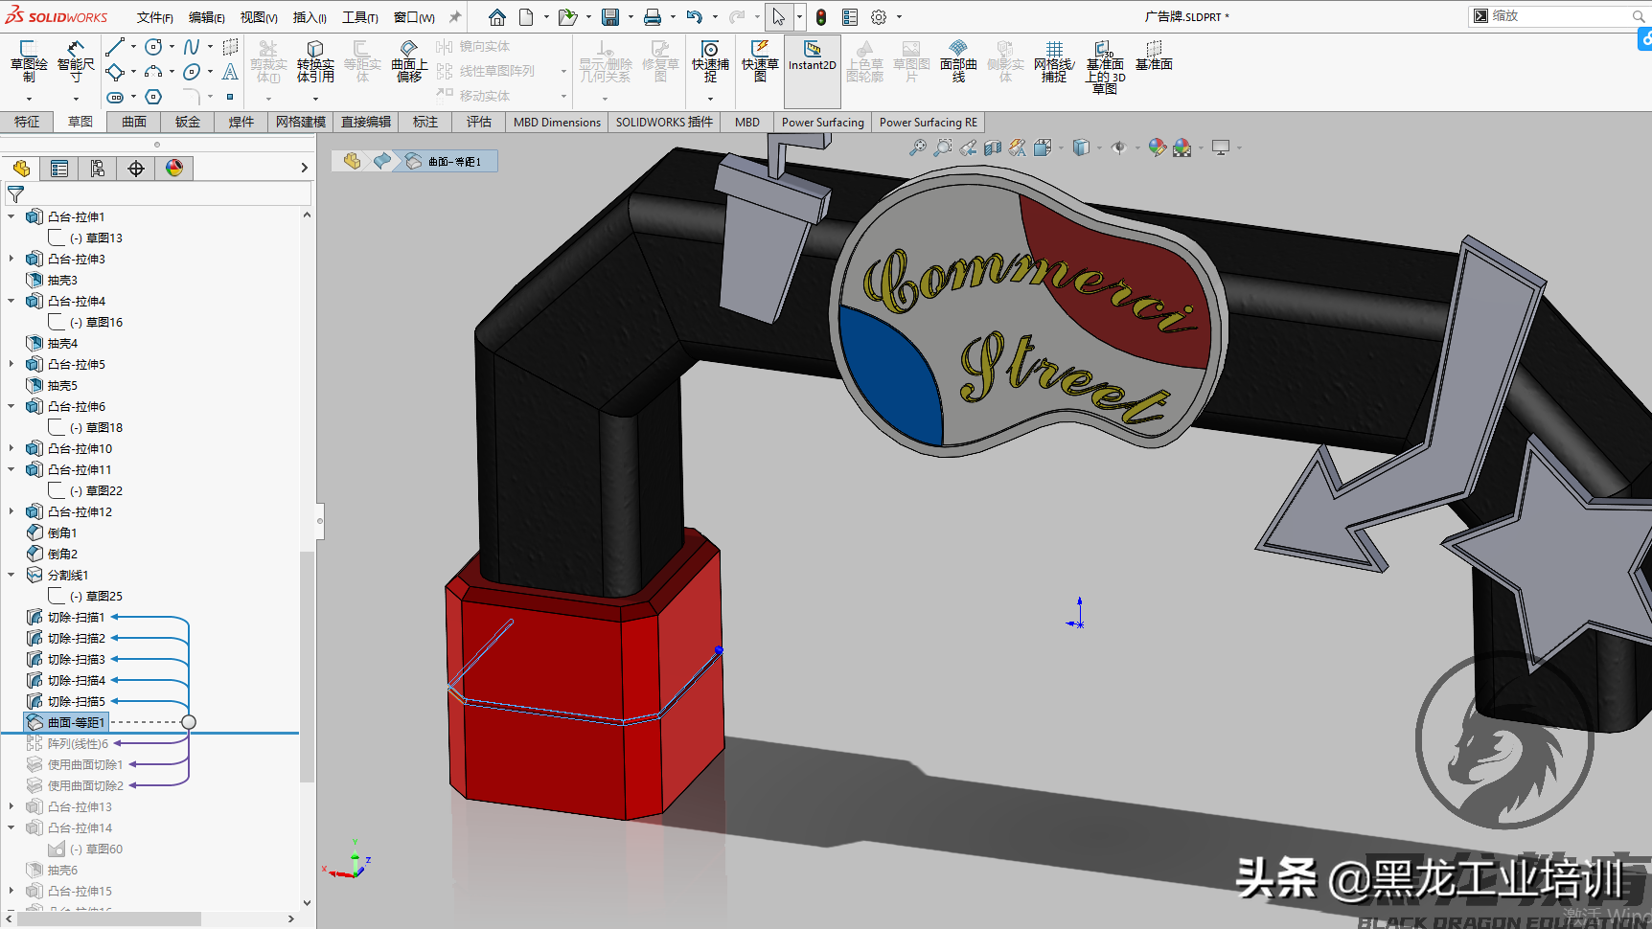Toggle 上色草图轮廓 shaded sketch contours

(864, 62)
